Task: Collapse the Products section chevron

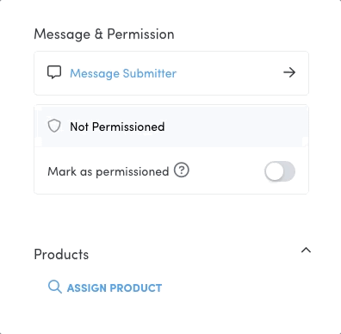Action: pos(306,251)
